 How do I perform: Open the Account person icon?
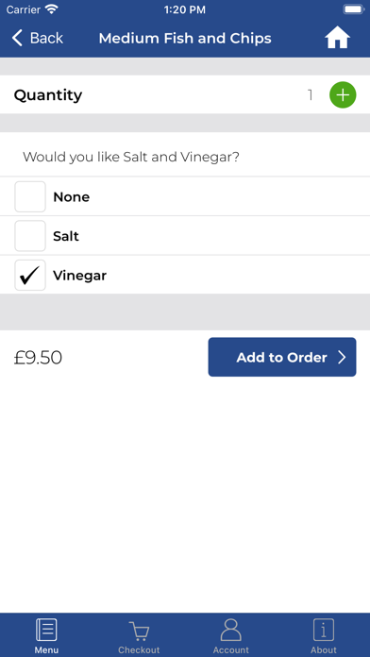(231, 630)
